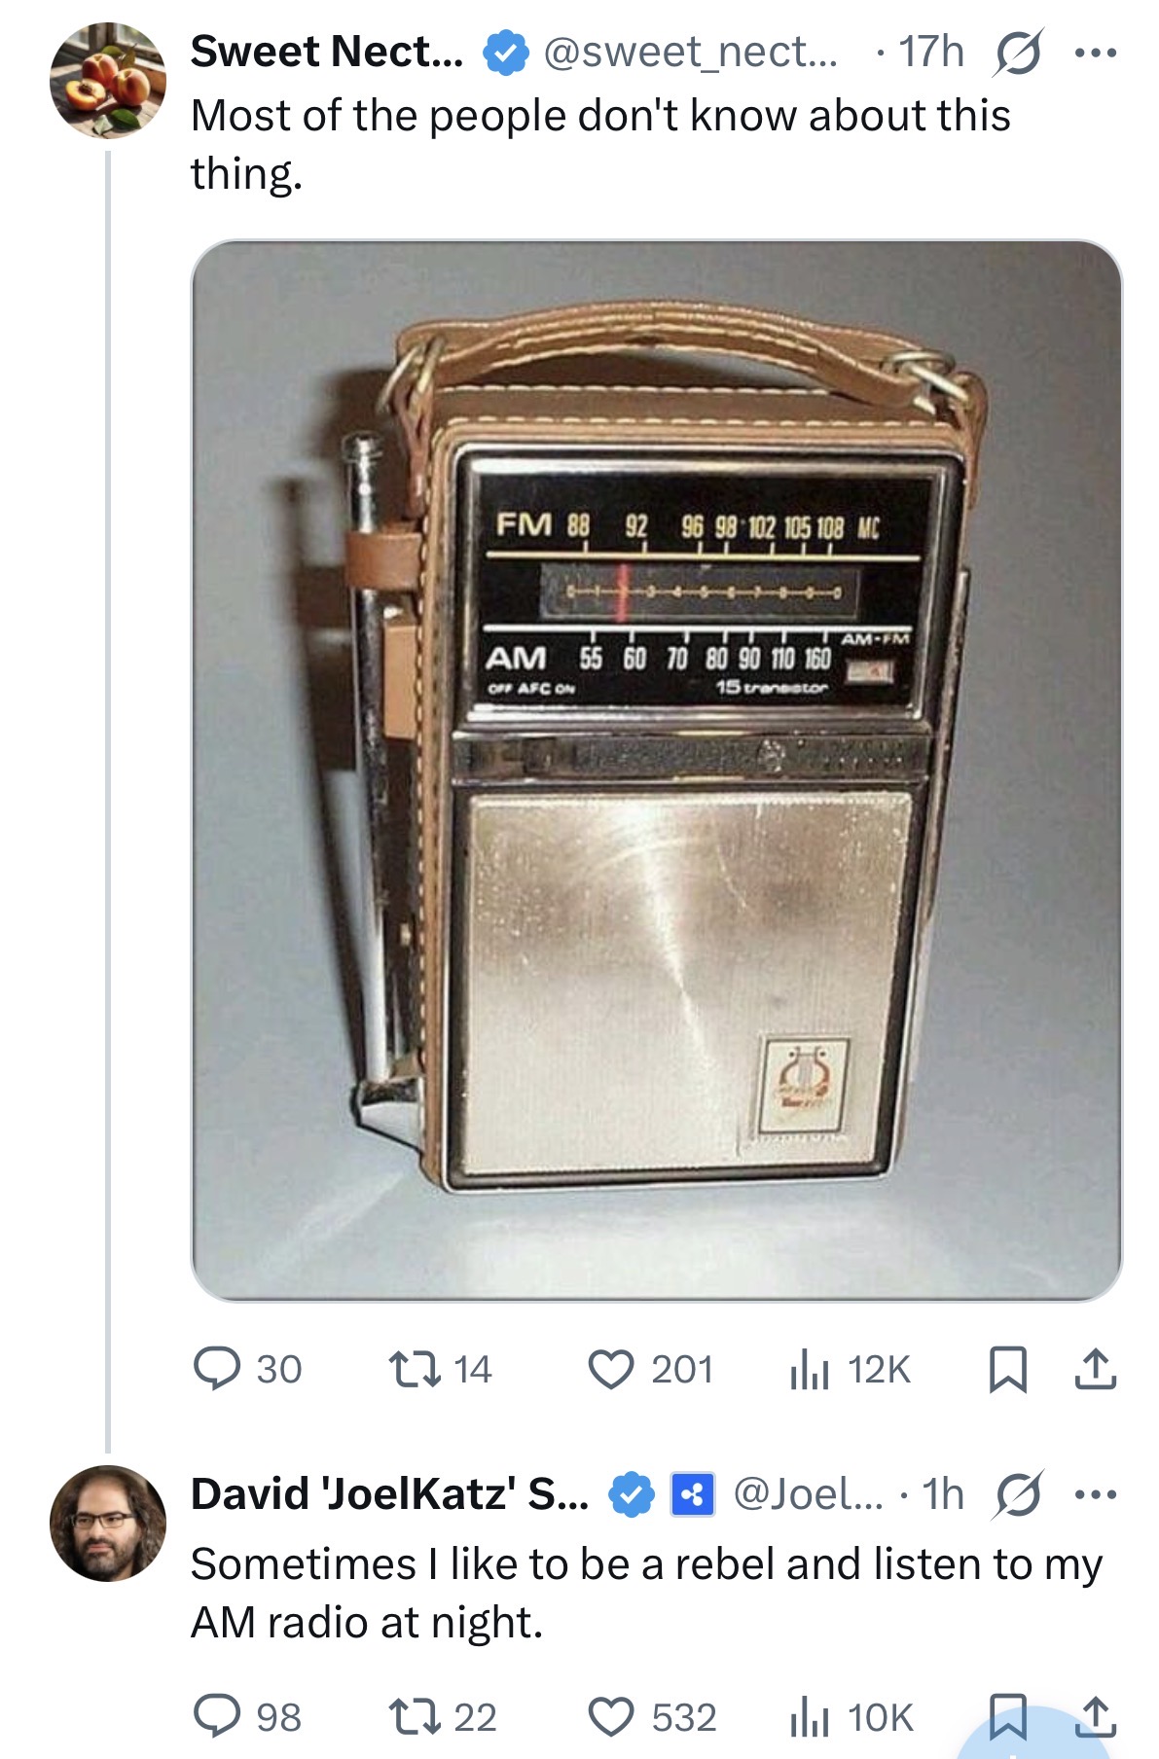Open Sweet Nectar's peach profile picture
The width and height of the screenshot is (1159, 1759).
[x=108, y=81]
